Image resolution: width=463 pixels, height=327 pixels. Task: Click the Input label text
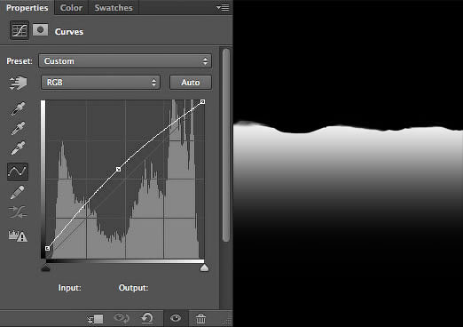pos(69,288)
